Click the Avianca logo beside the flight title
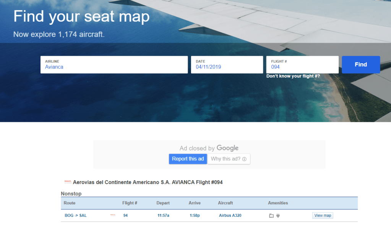Image resolution: width=391 pixels, height=226 pixels. 68,182
